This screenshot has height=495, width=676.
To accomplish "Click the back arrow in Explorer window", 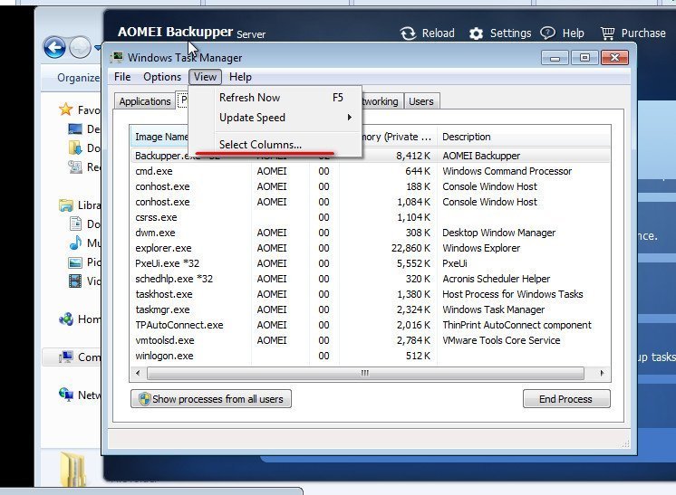I will click(54, 47).
